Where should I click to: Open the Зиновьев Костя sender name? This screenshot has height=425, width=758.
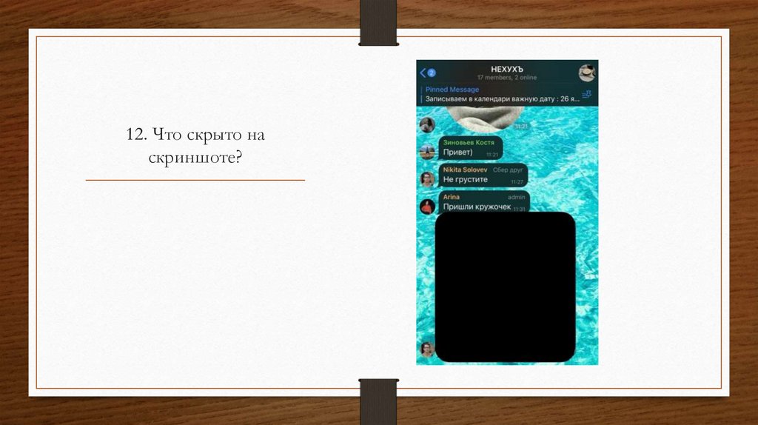pos(469,143)
